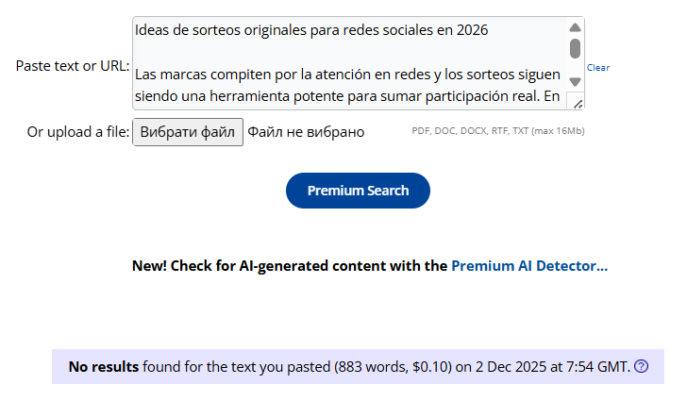Click the "Paste text or URL:" label
The width and height of the screenshot is (687, 401).
point(73,66)
